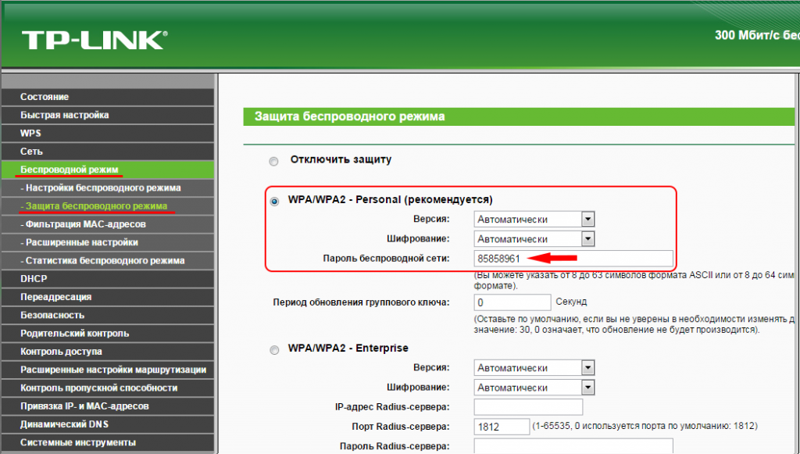Go to Безопасность menu item

[x=108, y=315]
